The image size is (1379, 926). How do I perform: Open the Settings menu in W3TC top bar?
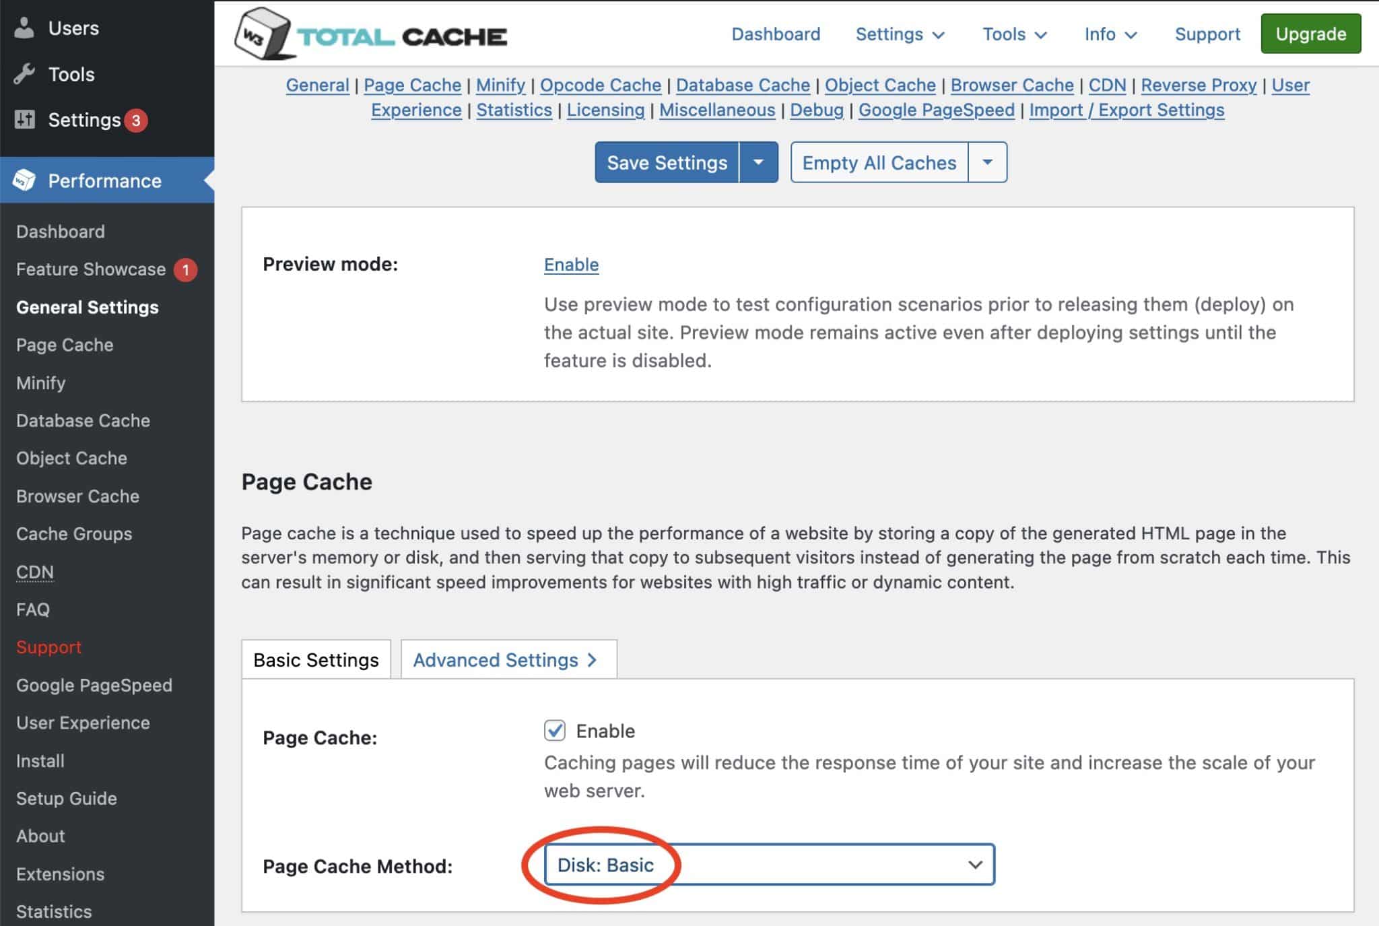[x=900, y=34]
